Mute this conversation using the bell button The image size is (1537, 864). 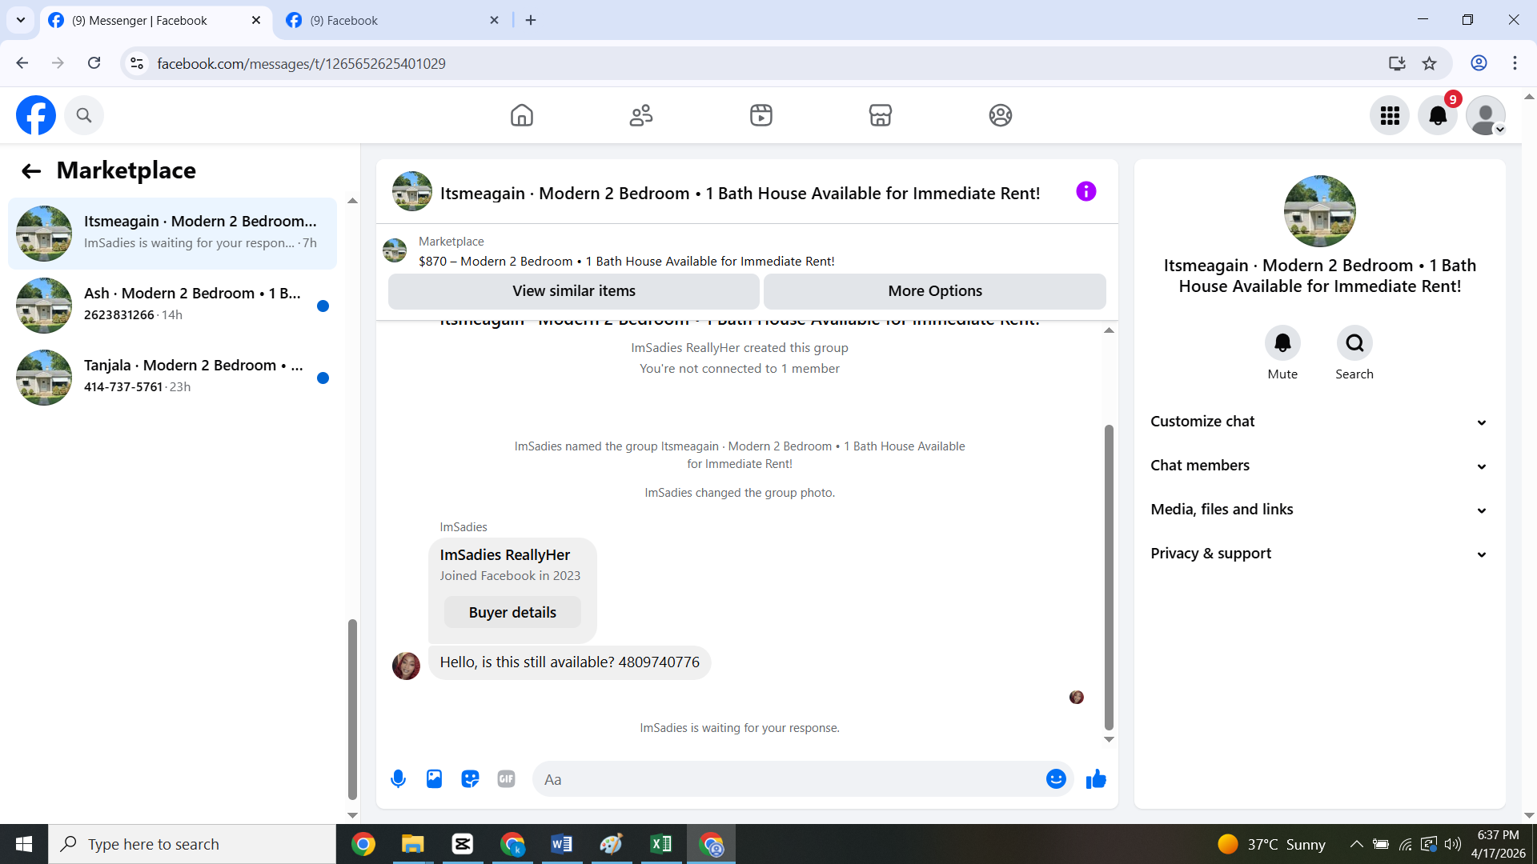pyautogui.click(x=1282, y=343)
